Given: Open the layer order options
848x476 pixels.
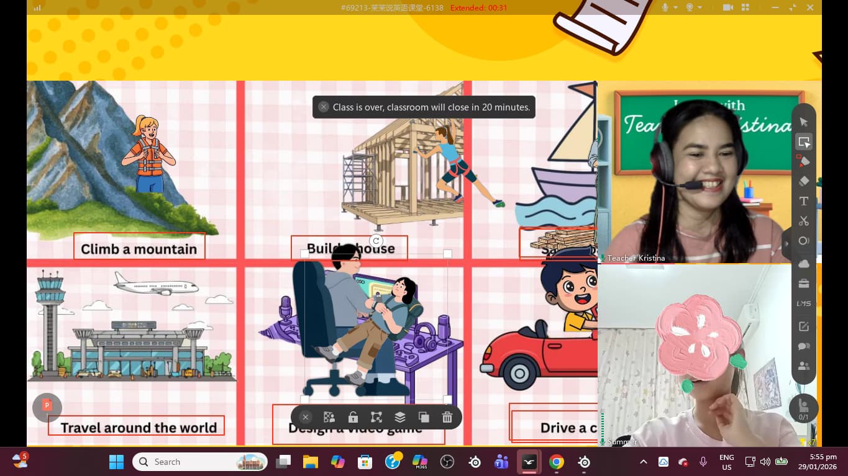Looking at the screenshot, I should coord(400,417).
